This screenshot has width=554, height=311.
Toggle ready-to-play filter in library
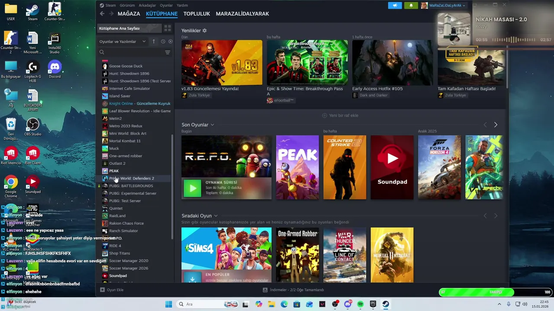pos(171,41)
